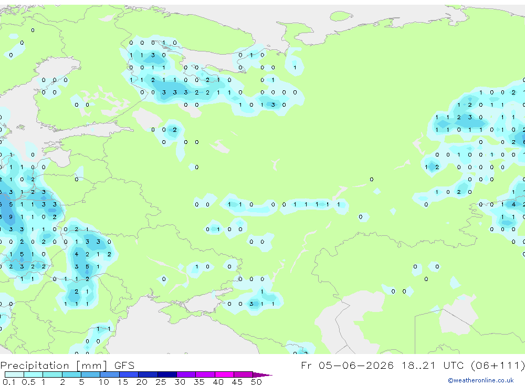
Task: Click the legend label "10"
Action: [x=103, y=382]
